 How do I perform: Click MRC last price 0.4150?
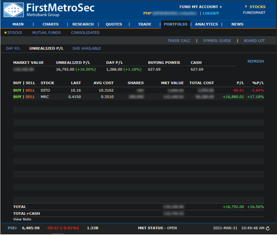point(74,97)
